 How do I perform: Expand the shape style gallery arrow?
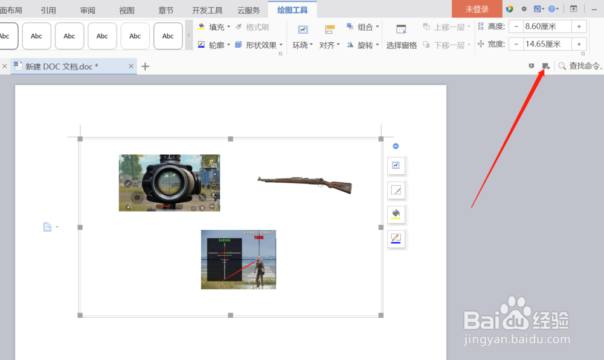[188, 36]
